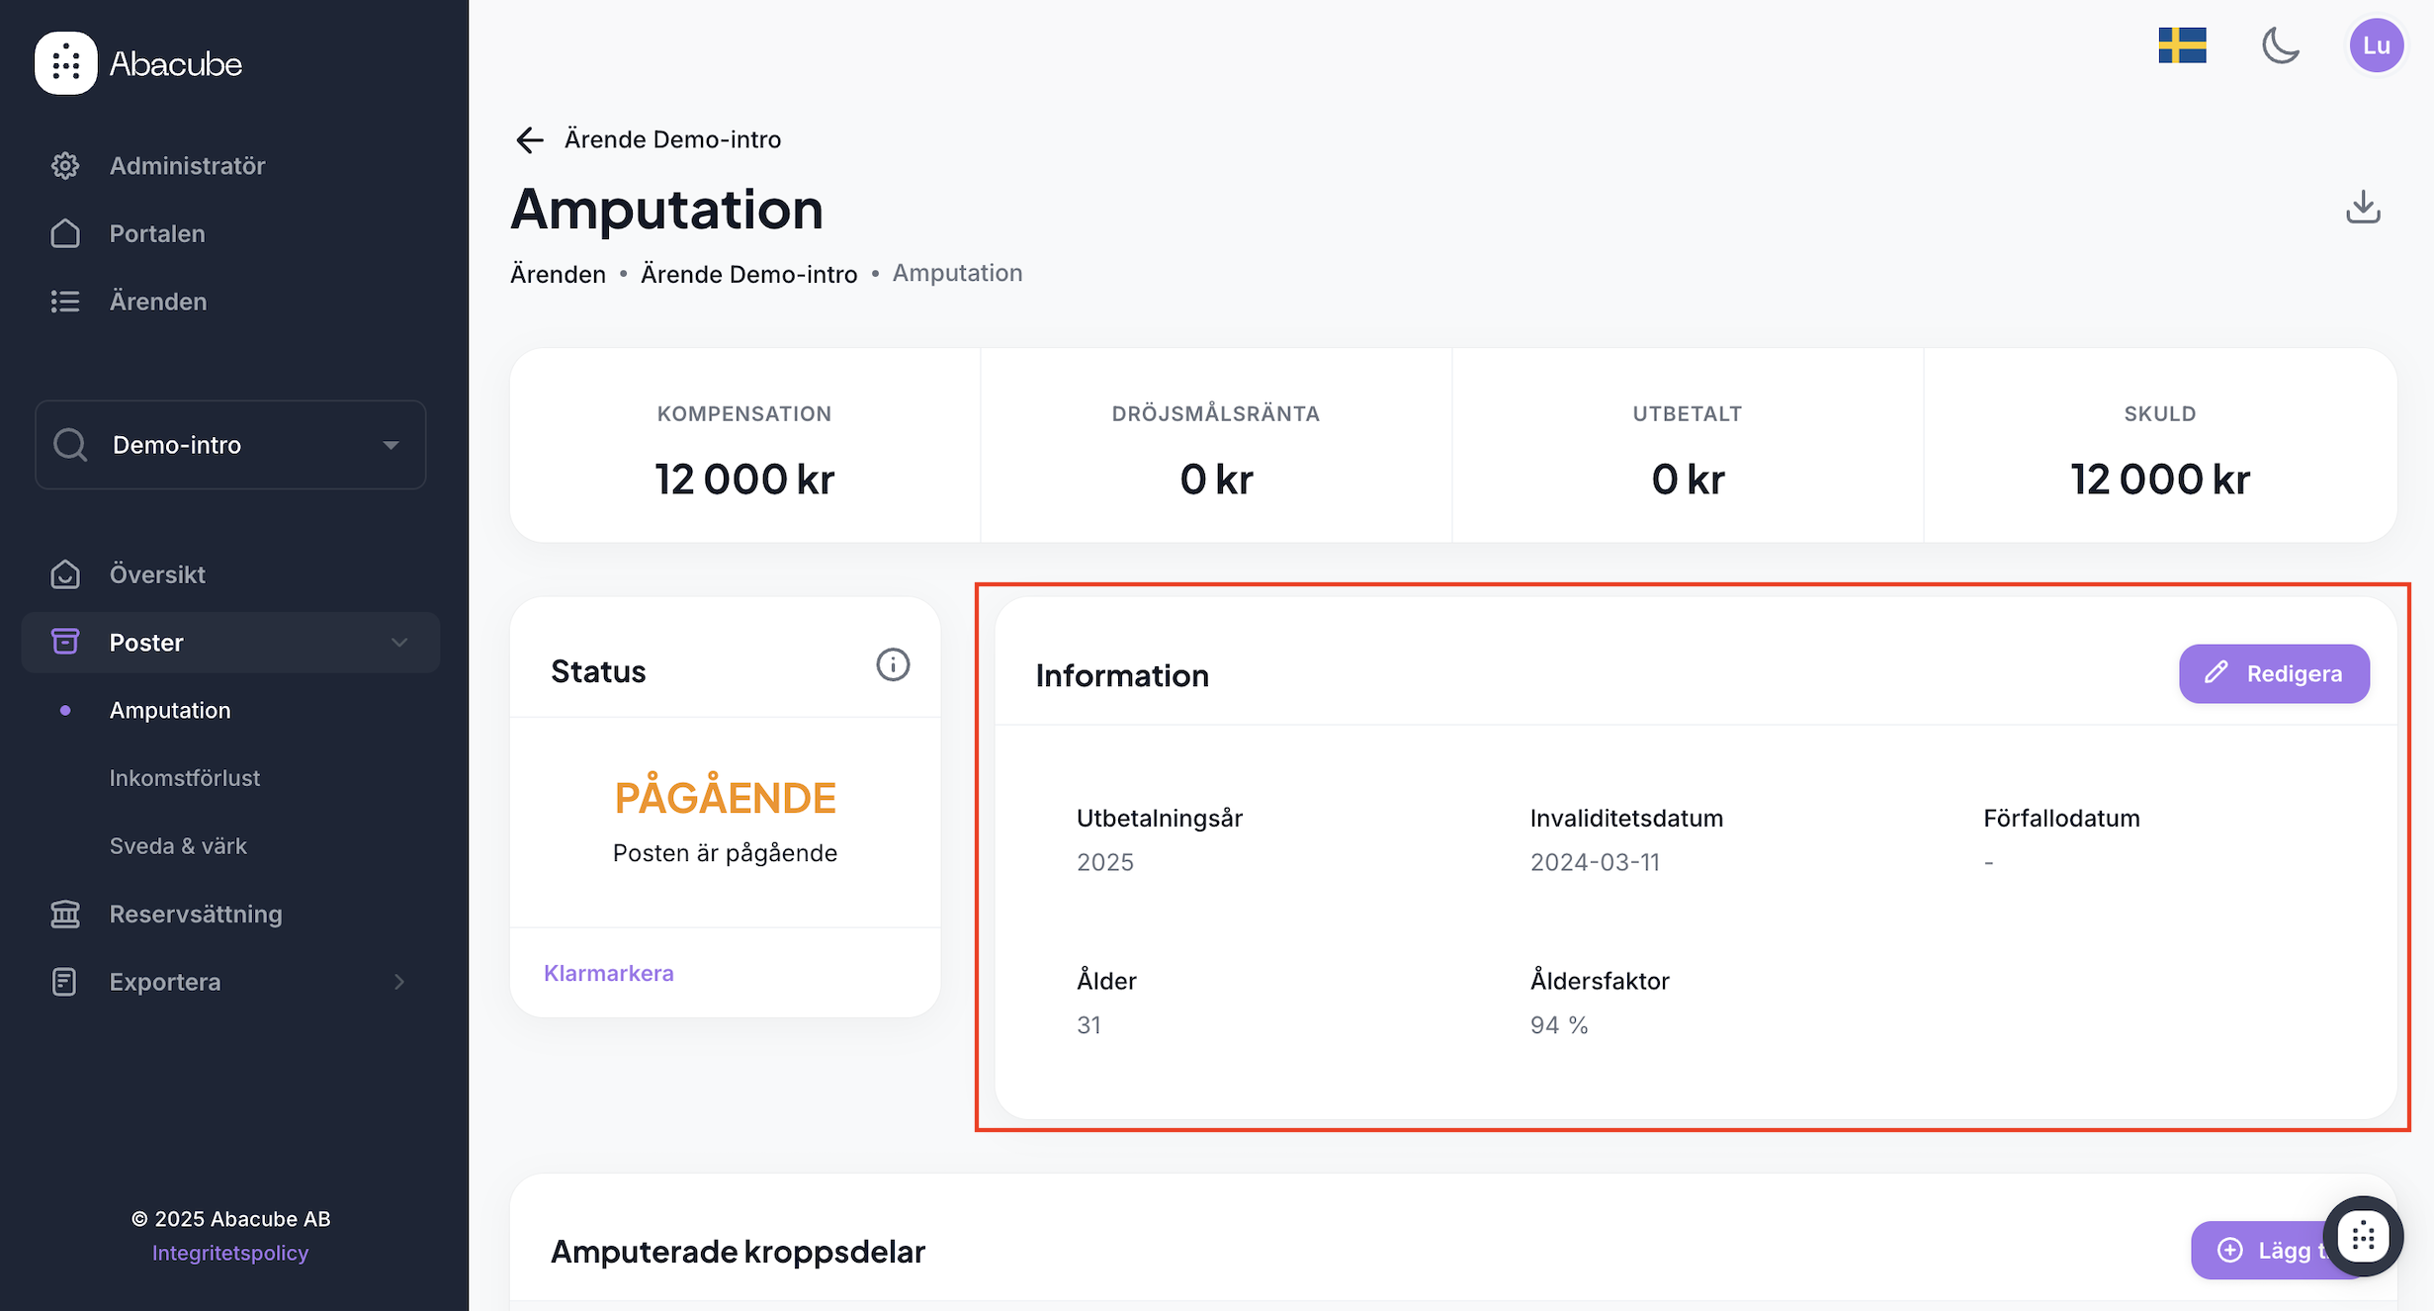Open Integritetspolicy link in footer
Image resolution: width=2434 pixels, height=1311 pixels.
click(230, 1253)
